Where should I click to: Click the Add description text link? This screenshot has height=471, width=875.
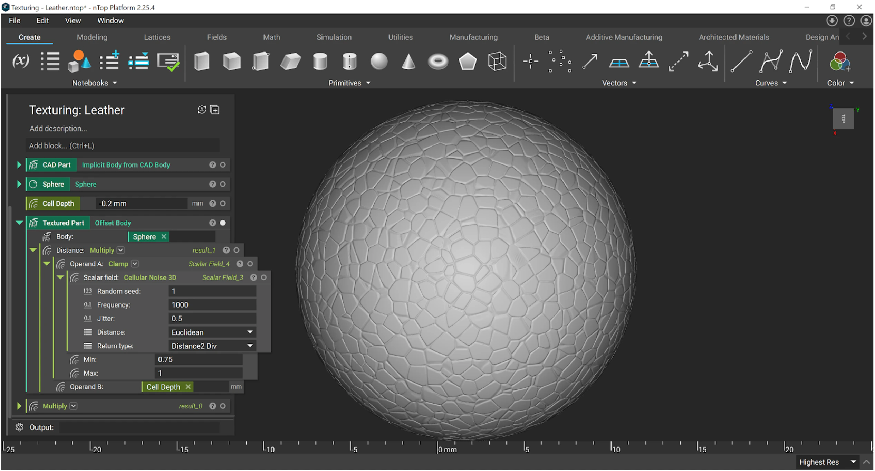(x=58, y=129)
